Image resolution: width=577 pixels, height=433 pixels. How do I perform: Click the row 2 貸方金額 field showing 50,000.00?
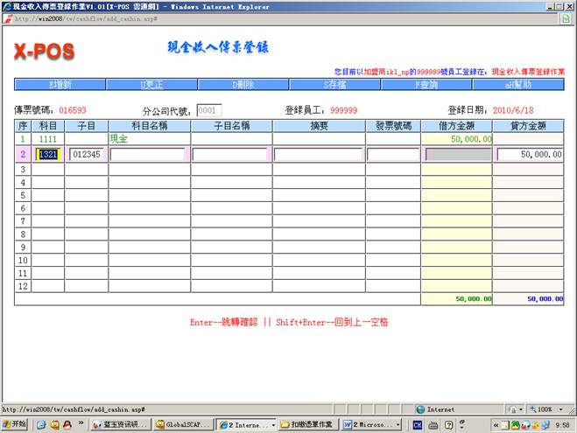[x=530, y=154]
